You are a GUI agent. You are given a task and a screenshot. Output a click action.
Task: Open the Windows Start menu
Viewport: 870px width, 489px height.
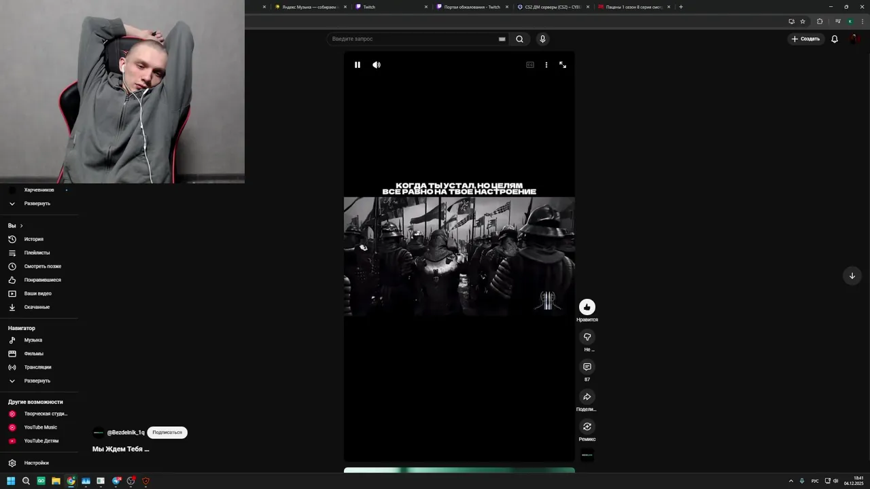11,481
